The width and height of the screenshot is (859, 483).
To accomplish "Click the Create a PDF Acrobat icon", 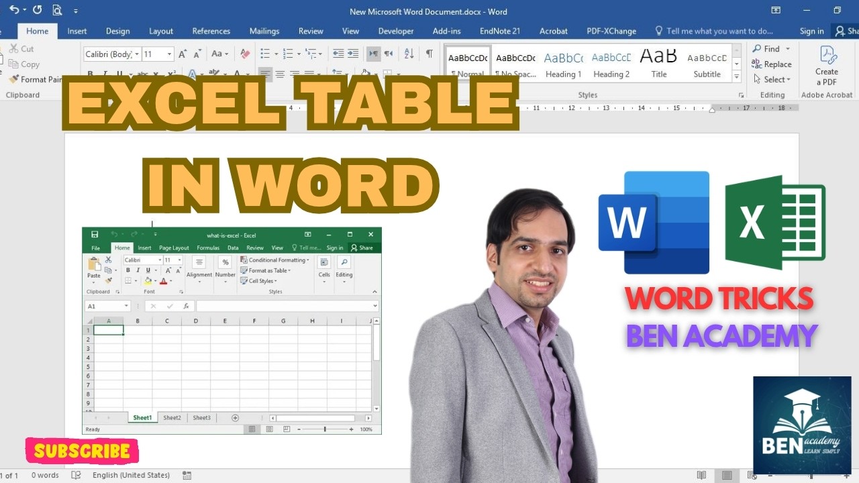I will coord(827,66).
